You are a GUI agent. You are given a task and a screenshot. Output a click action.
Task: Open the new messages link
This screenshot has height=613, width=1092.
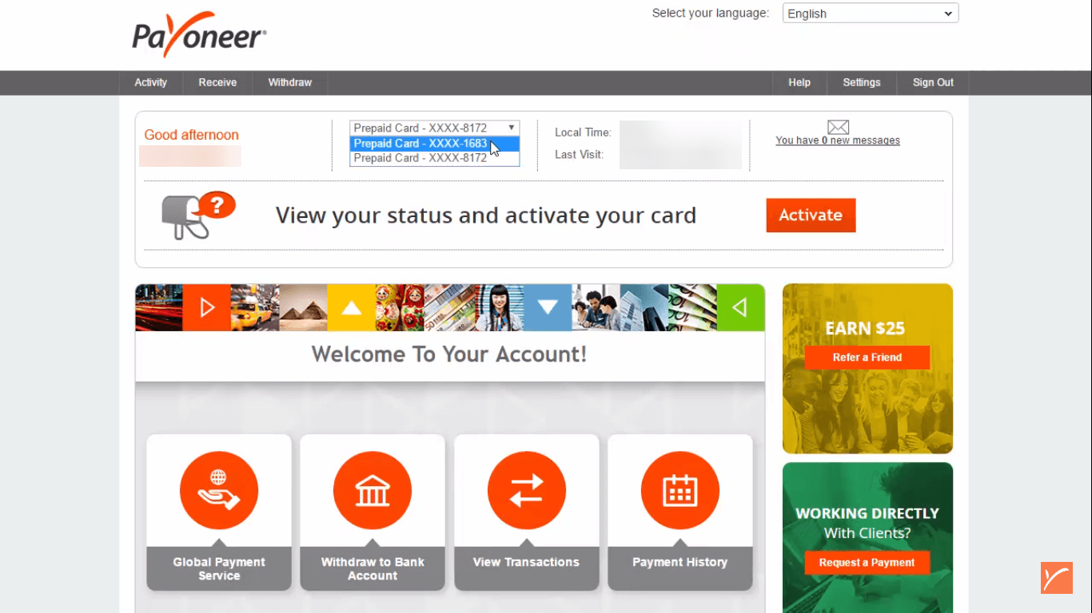[x=838, y=140]
